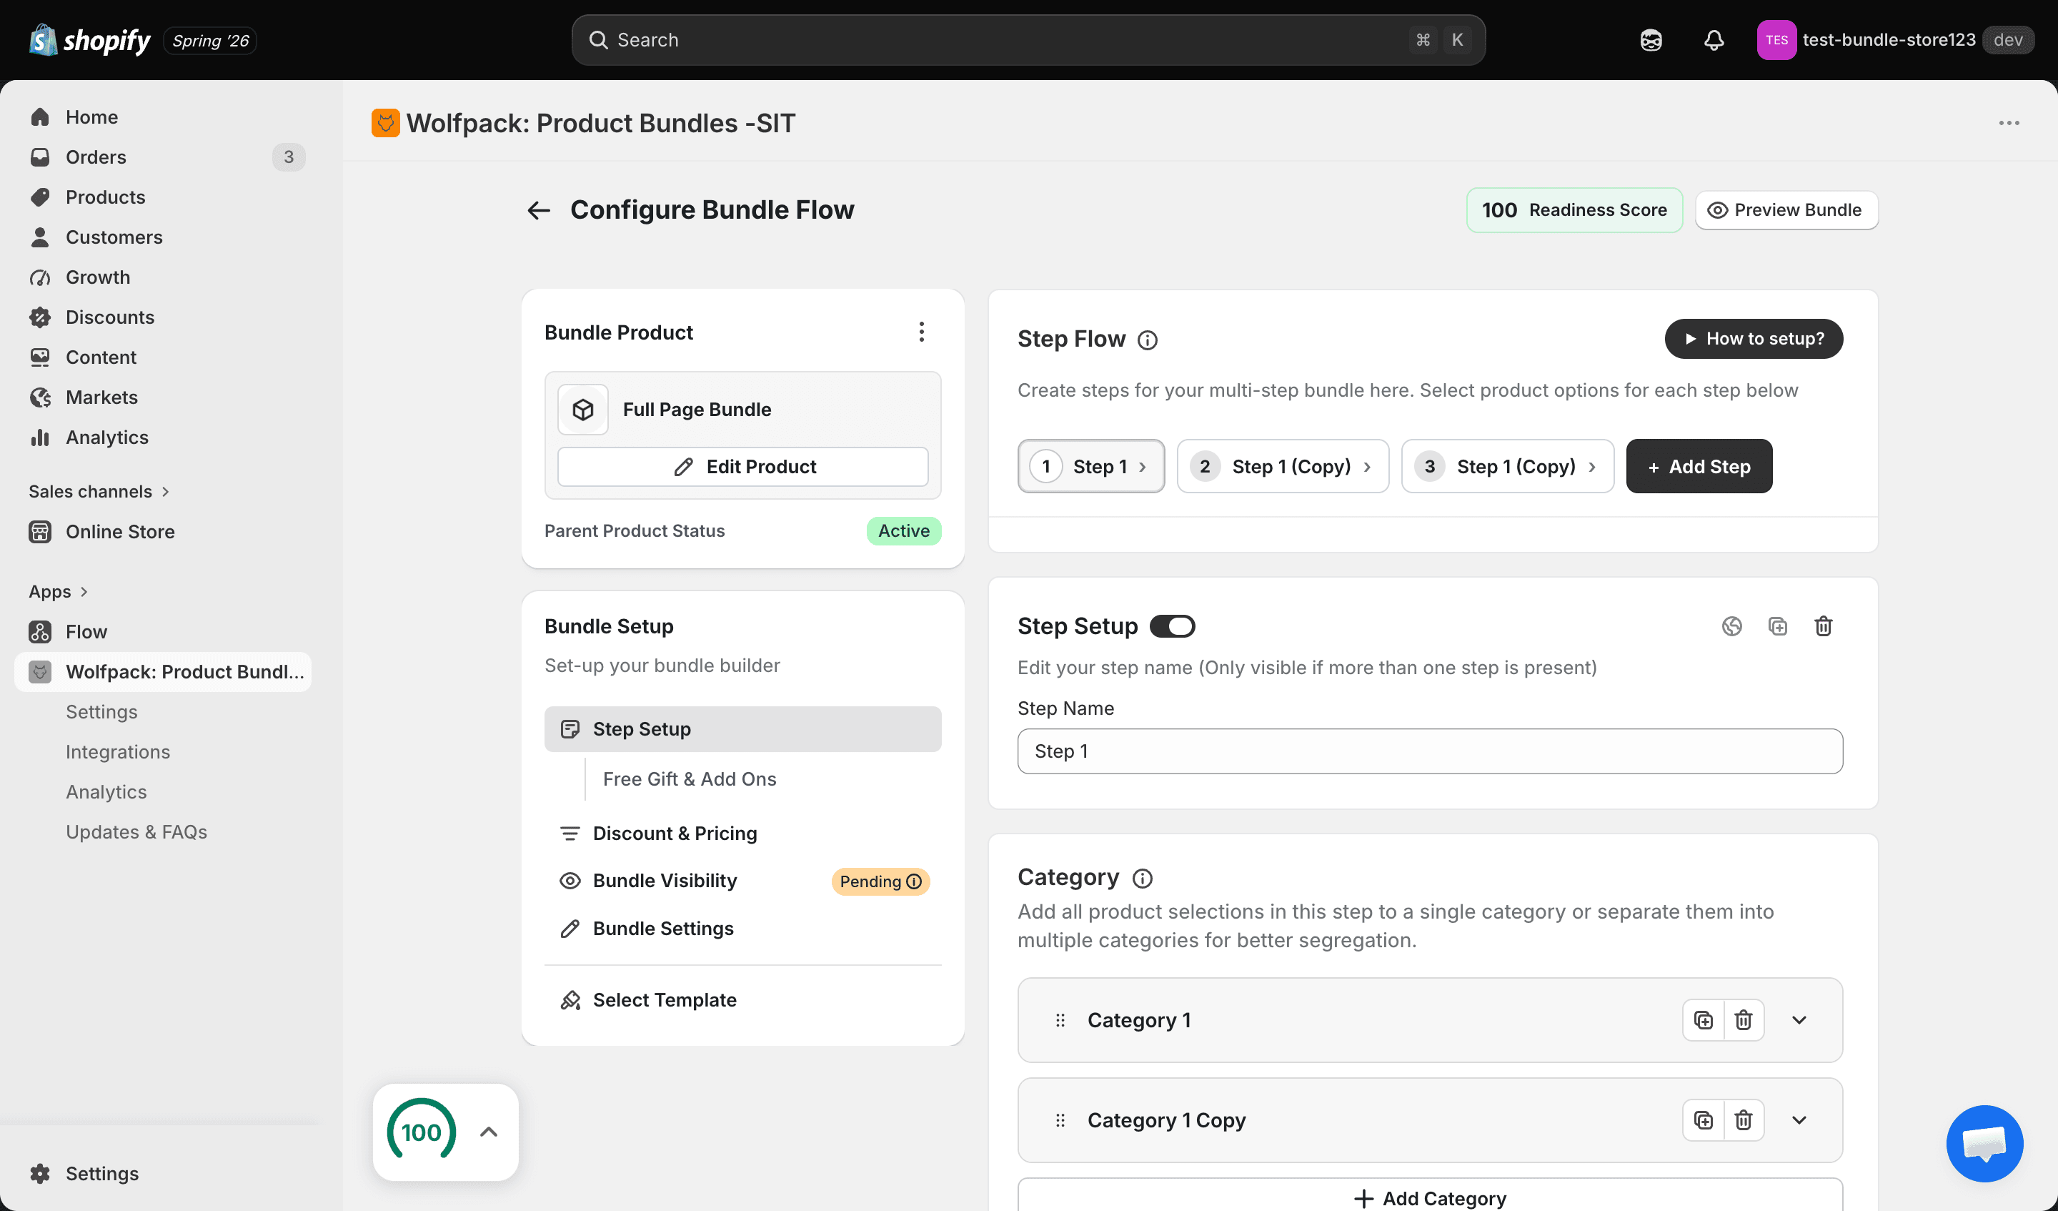The height and width of the screenshot is (1211, 2058).
Task: Open Bundle Product three-dot menu
Action: [x=921, y=332]
